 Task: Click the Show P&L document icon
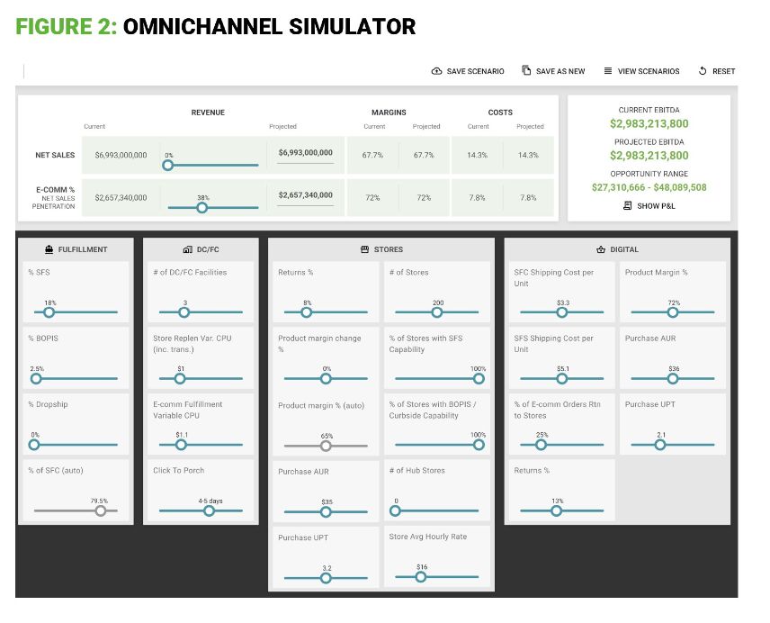coord(627,206)
